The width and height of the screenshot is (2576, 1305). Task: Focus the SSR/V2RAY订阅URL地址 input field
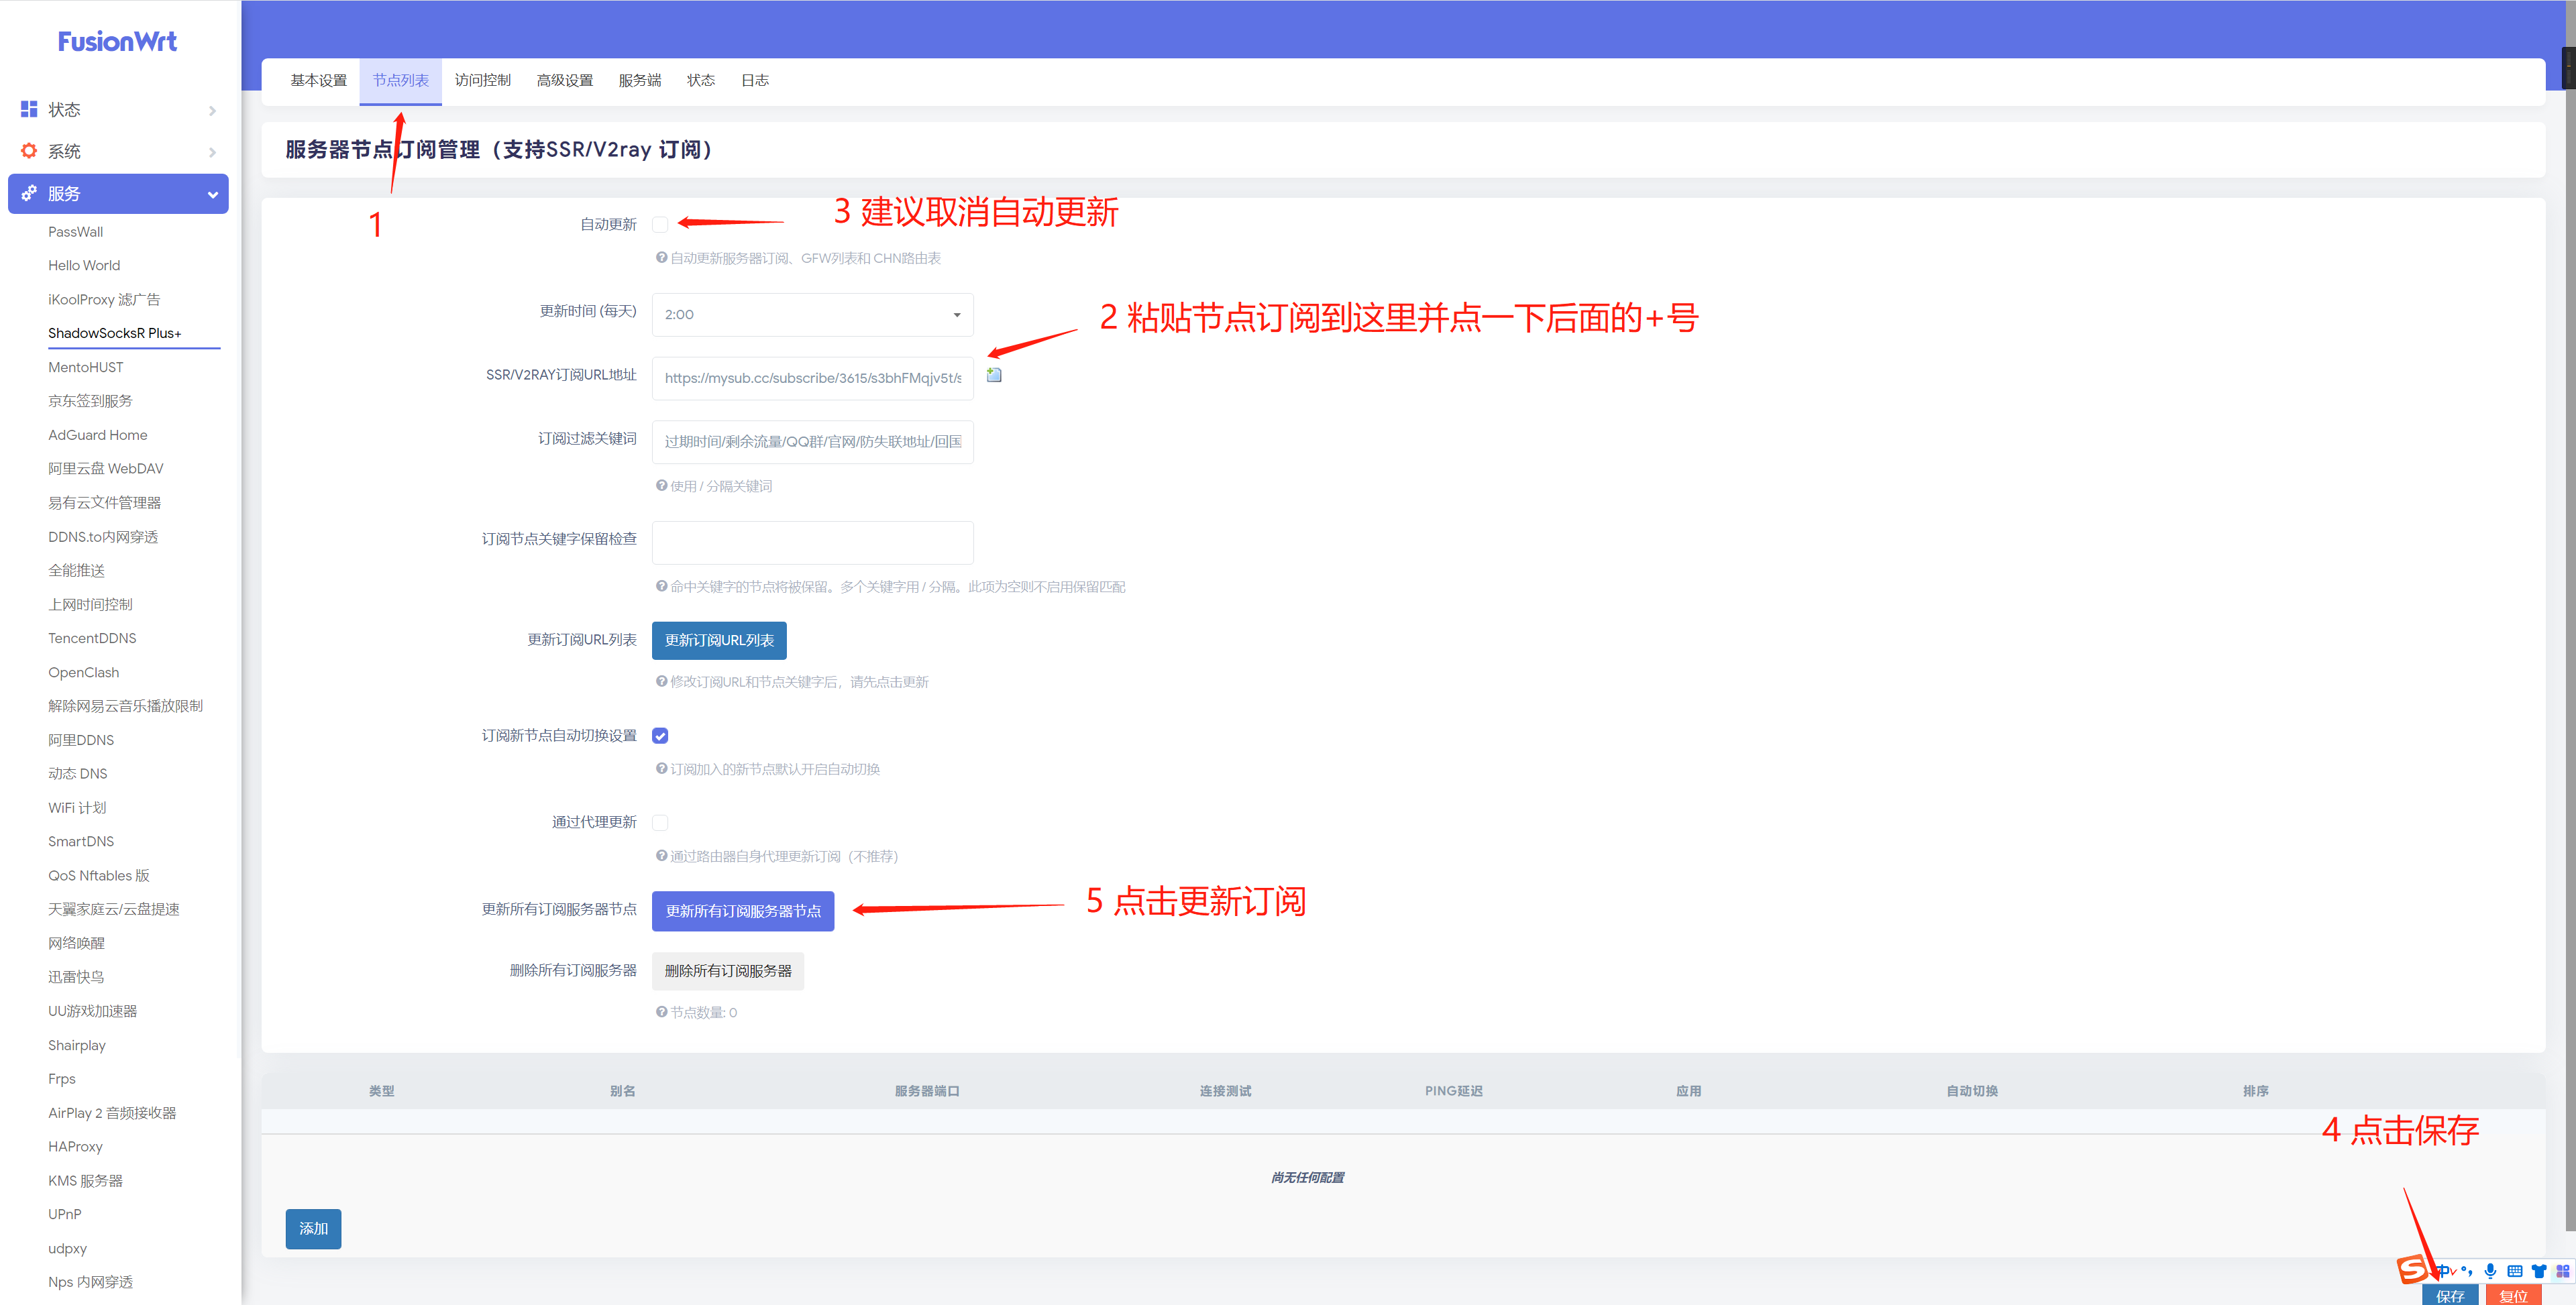point(812,378)
